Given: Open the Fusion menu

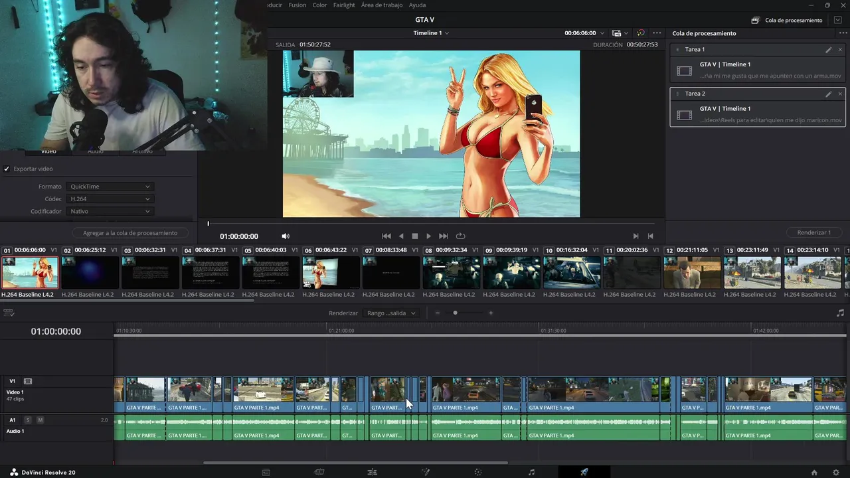Looking at the screenshot, I should (297, 5).
